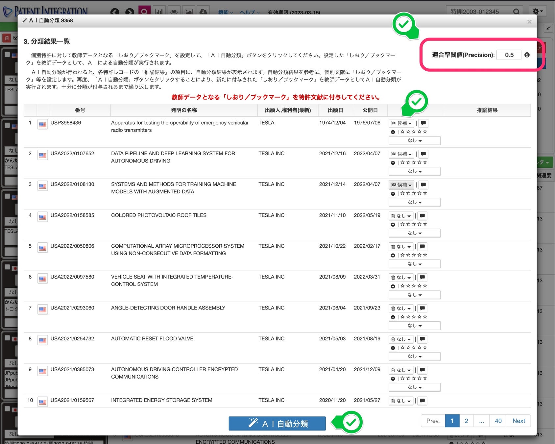555x444 pixels.
Task: Open wide なし dropdown under USP3968436 stars
Action: tap(415, 141)
